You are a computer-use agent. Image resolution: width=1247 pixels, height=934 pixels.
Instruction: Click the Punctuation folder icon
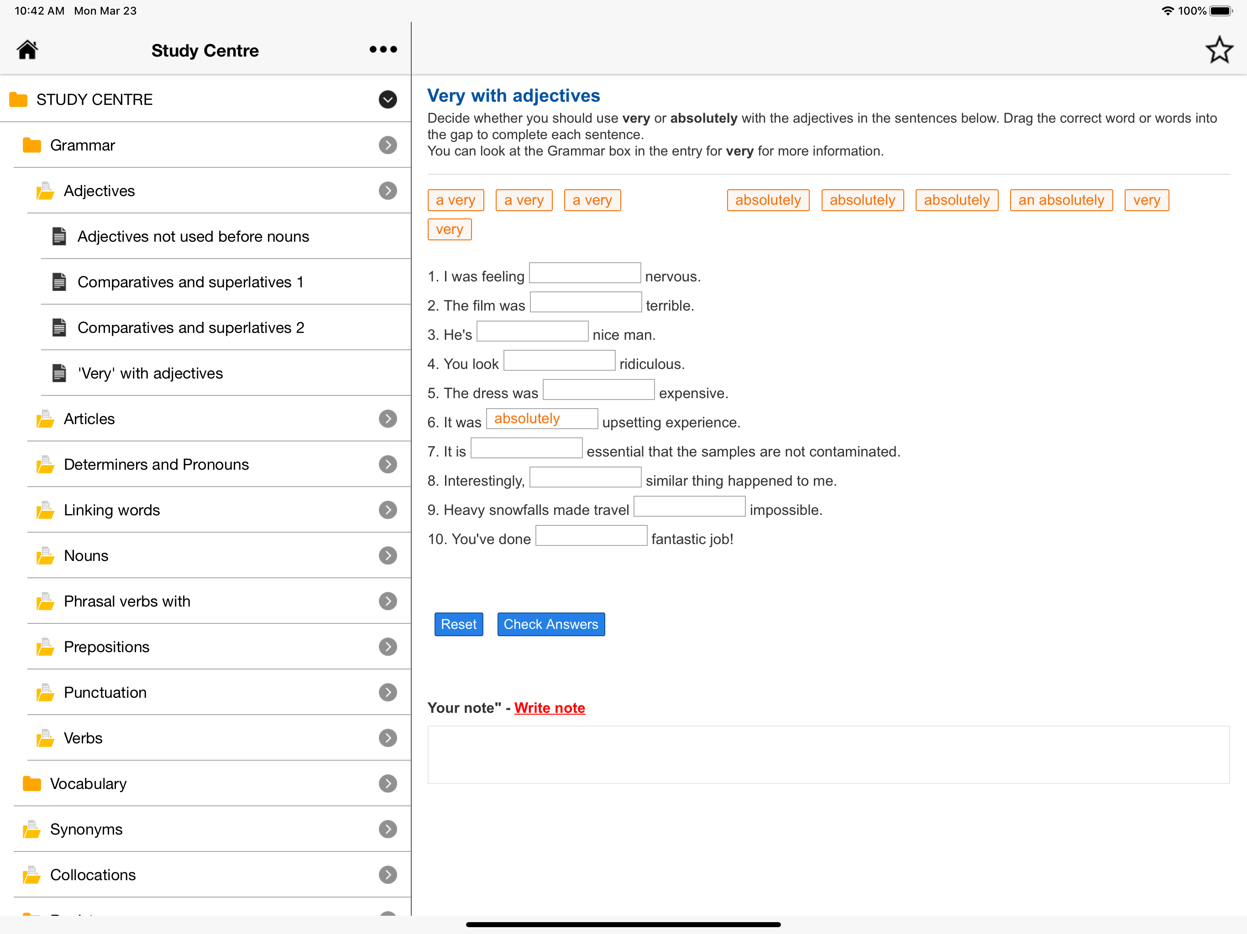[x=46, y=692]
